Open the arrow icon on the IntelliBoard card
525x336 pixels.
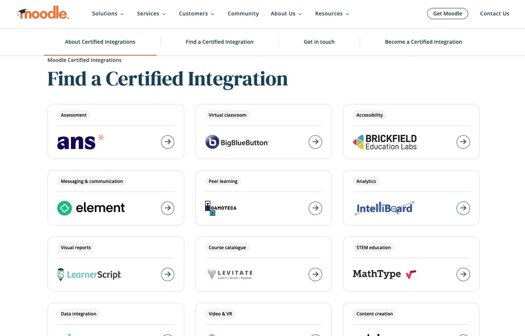[463, 208]
